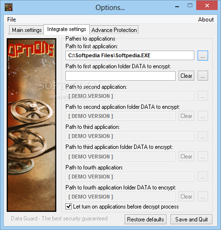This screenshot has height=230, width=221.
Task: Click the third application path field
Action: (130, 136)
